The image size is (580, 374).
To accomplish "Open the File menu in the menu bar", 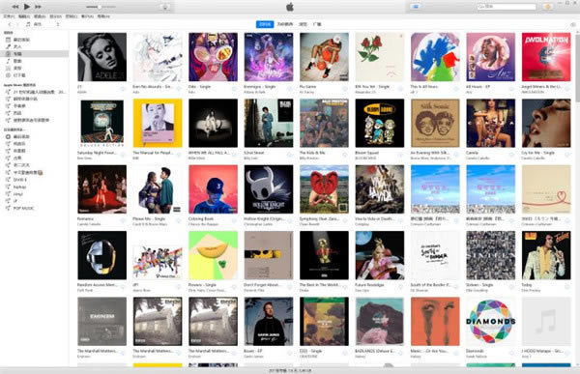I will coord(9,16).
